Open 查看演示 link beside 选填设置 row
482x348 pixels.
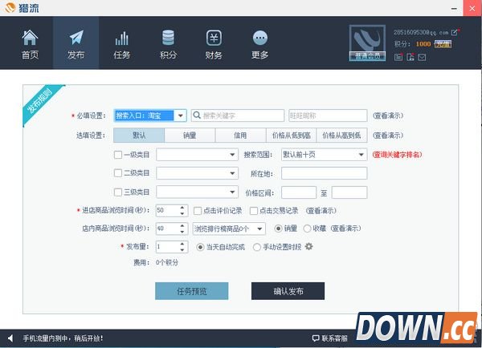click(388, 136)
